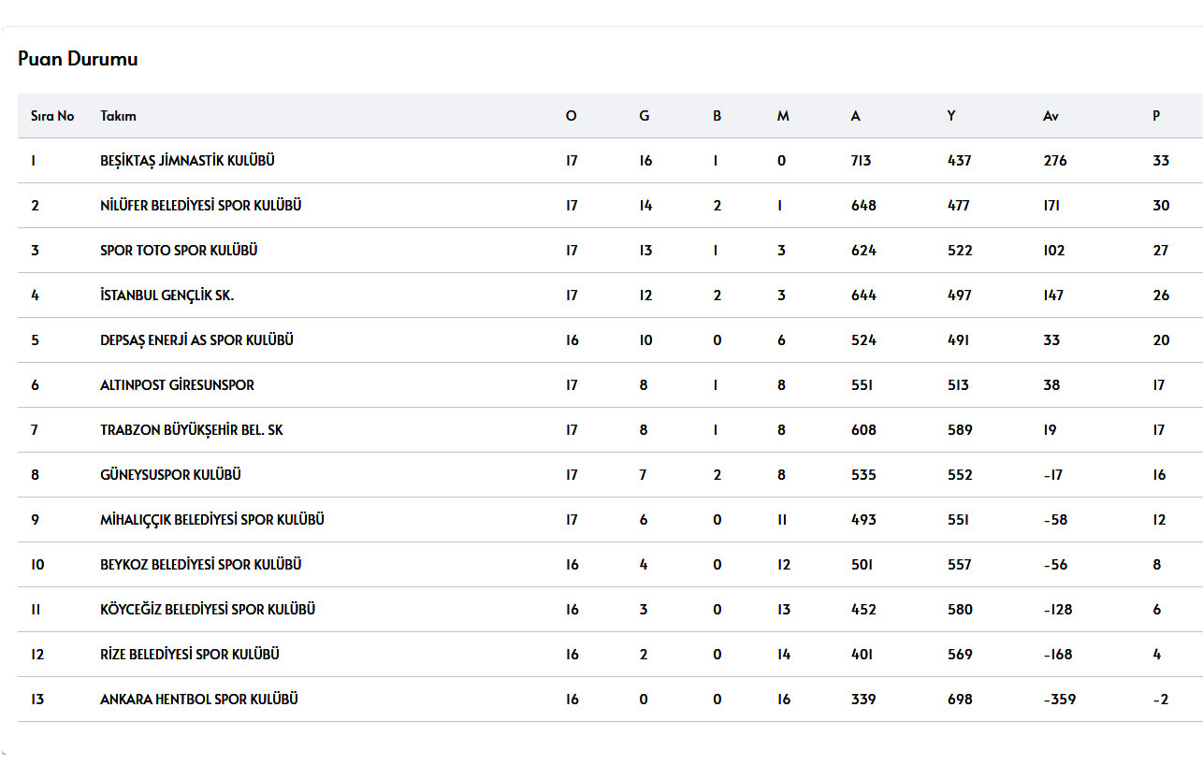
Task: Click İstanbul Gençlik SK. team name
Action: [167, 296]
